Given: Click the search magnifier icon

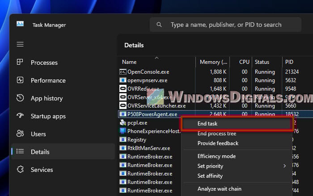Looking at the screenshot, I should coord(159,25).
